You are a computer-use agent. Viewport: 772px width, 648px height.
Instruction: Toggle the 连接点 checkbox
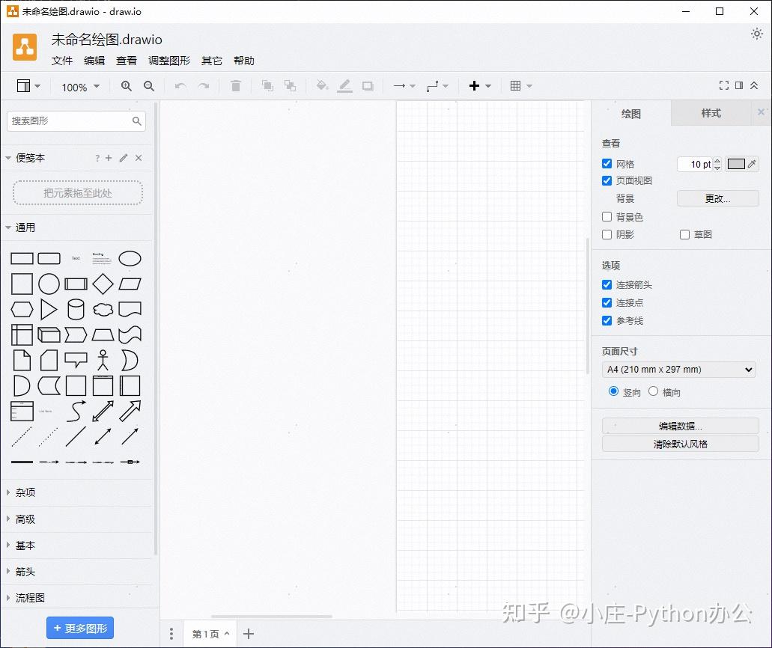pos(607,302)
